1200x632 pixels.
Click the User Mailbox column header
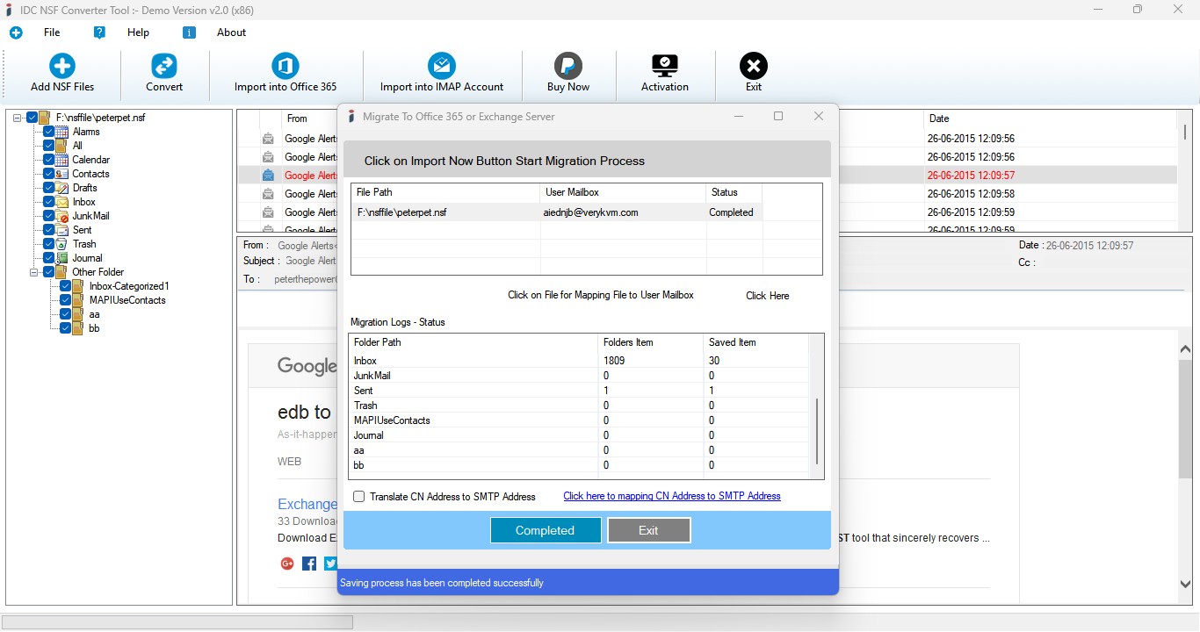(x=623, y=192)
